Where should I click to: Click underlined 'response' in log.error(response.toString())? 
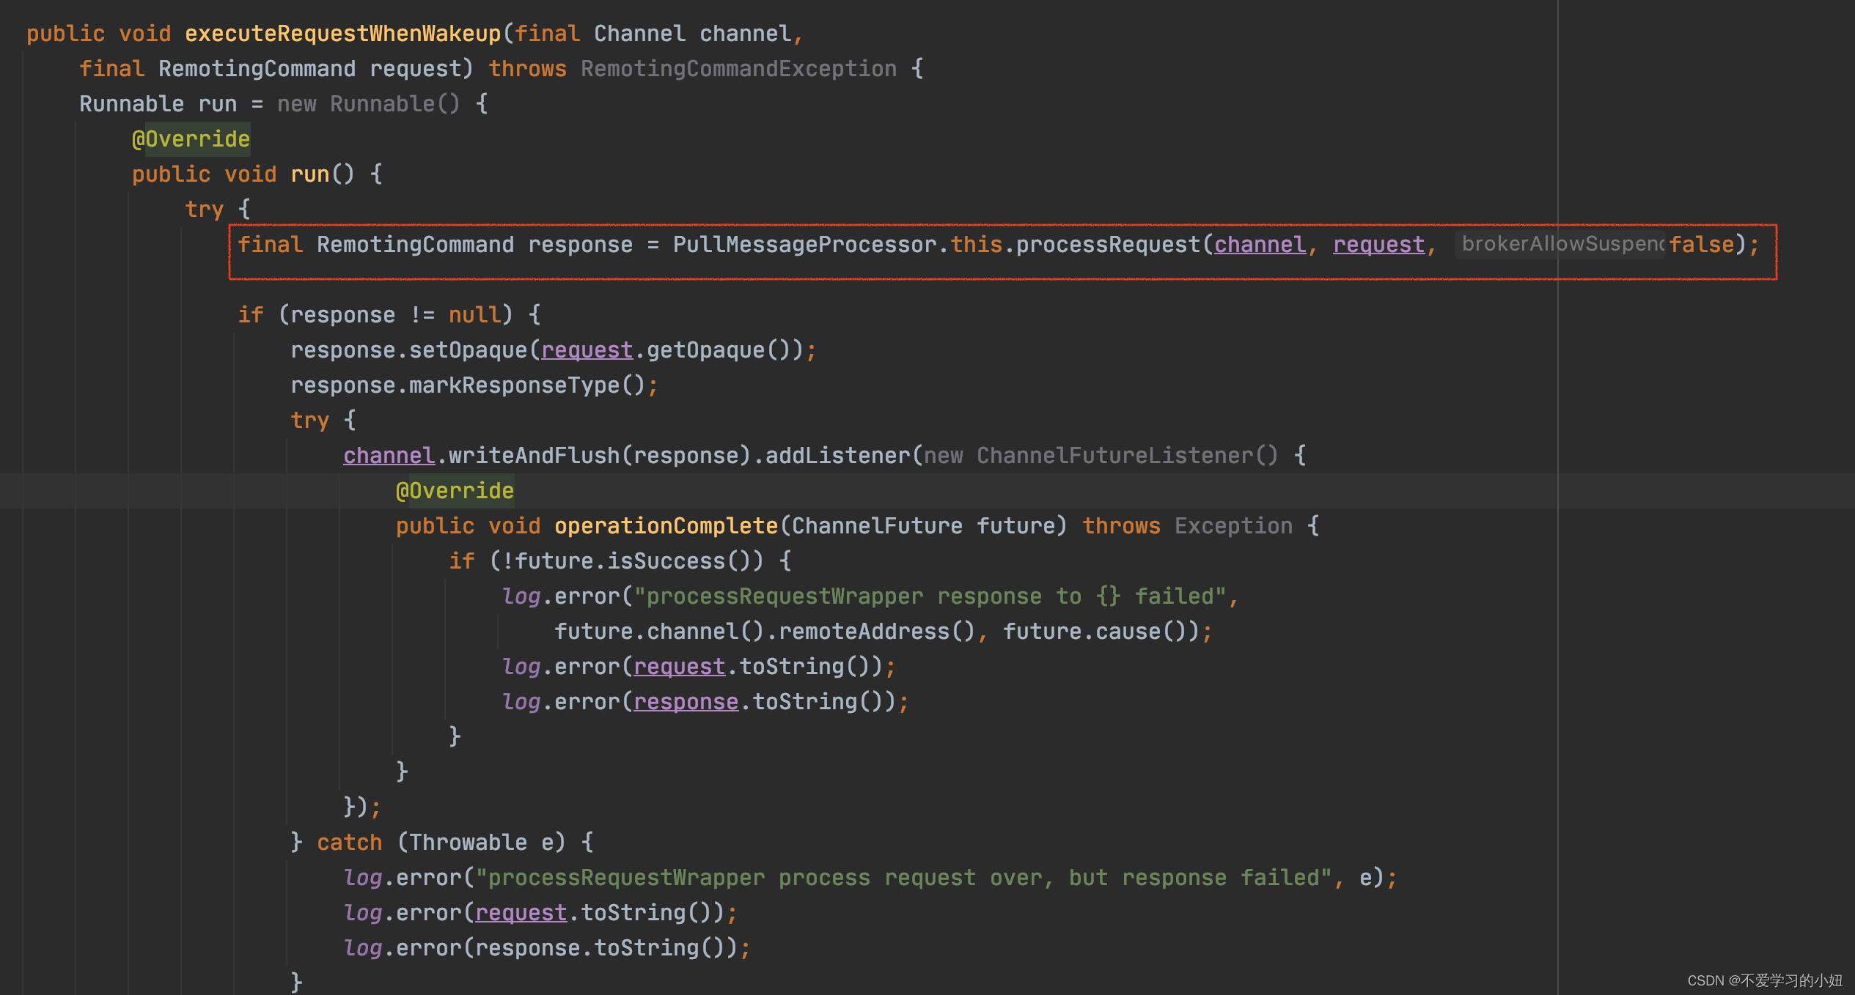tap(686, 702)
